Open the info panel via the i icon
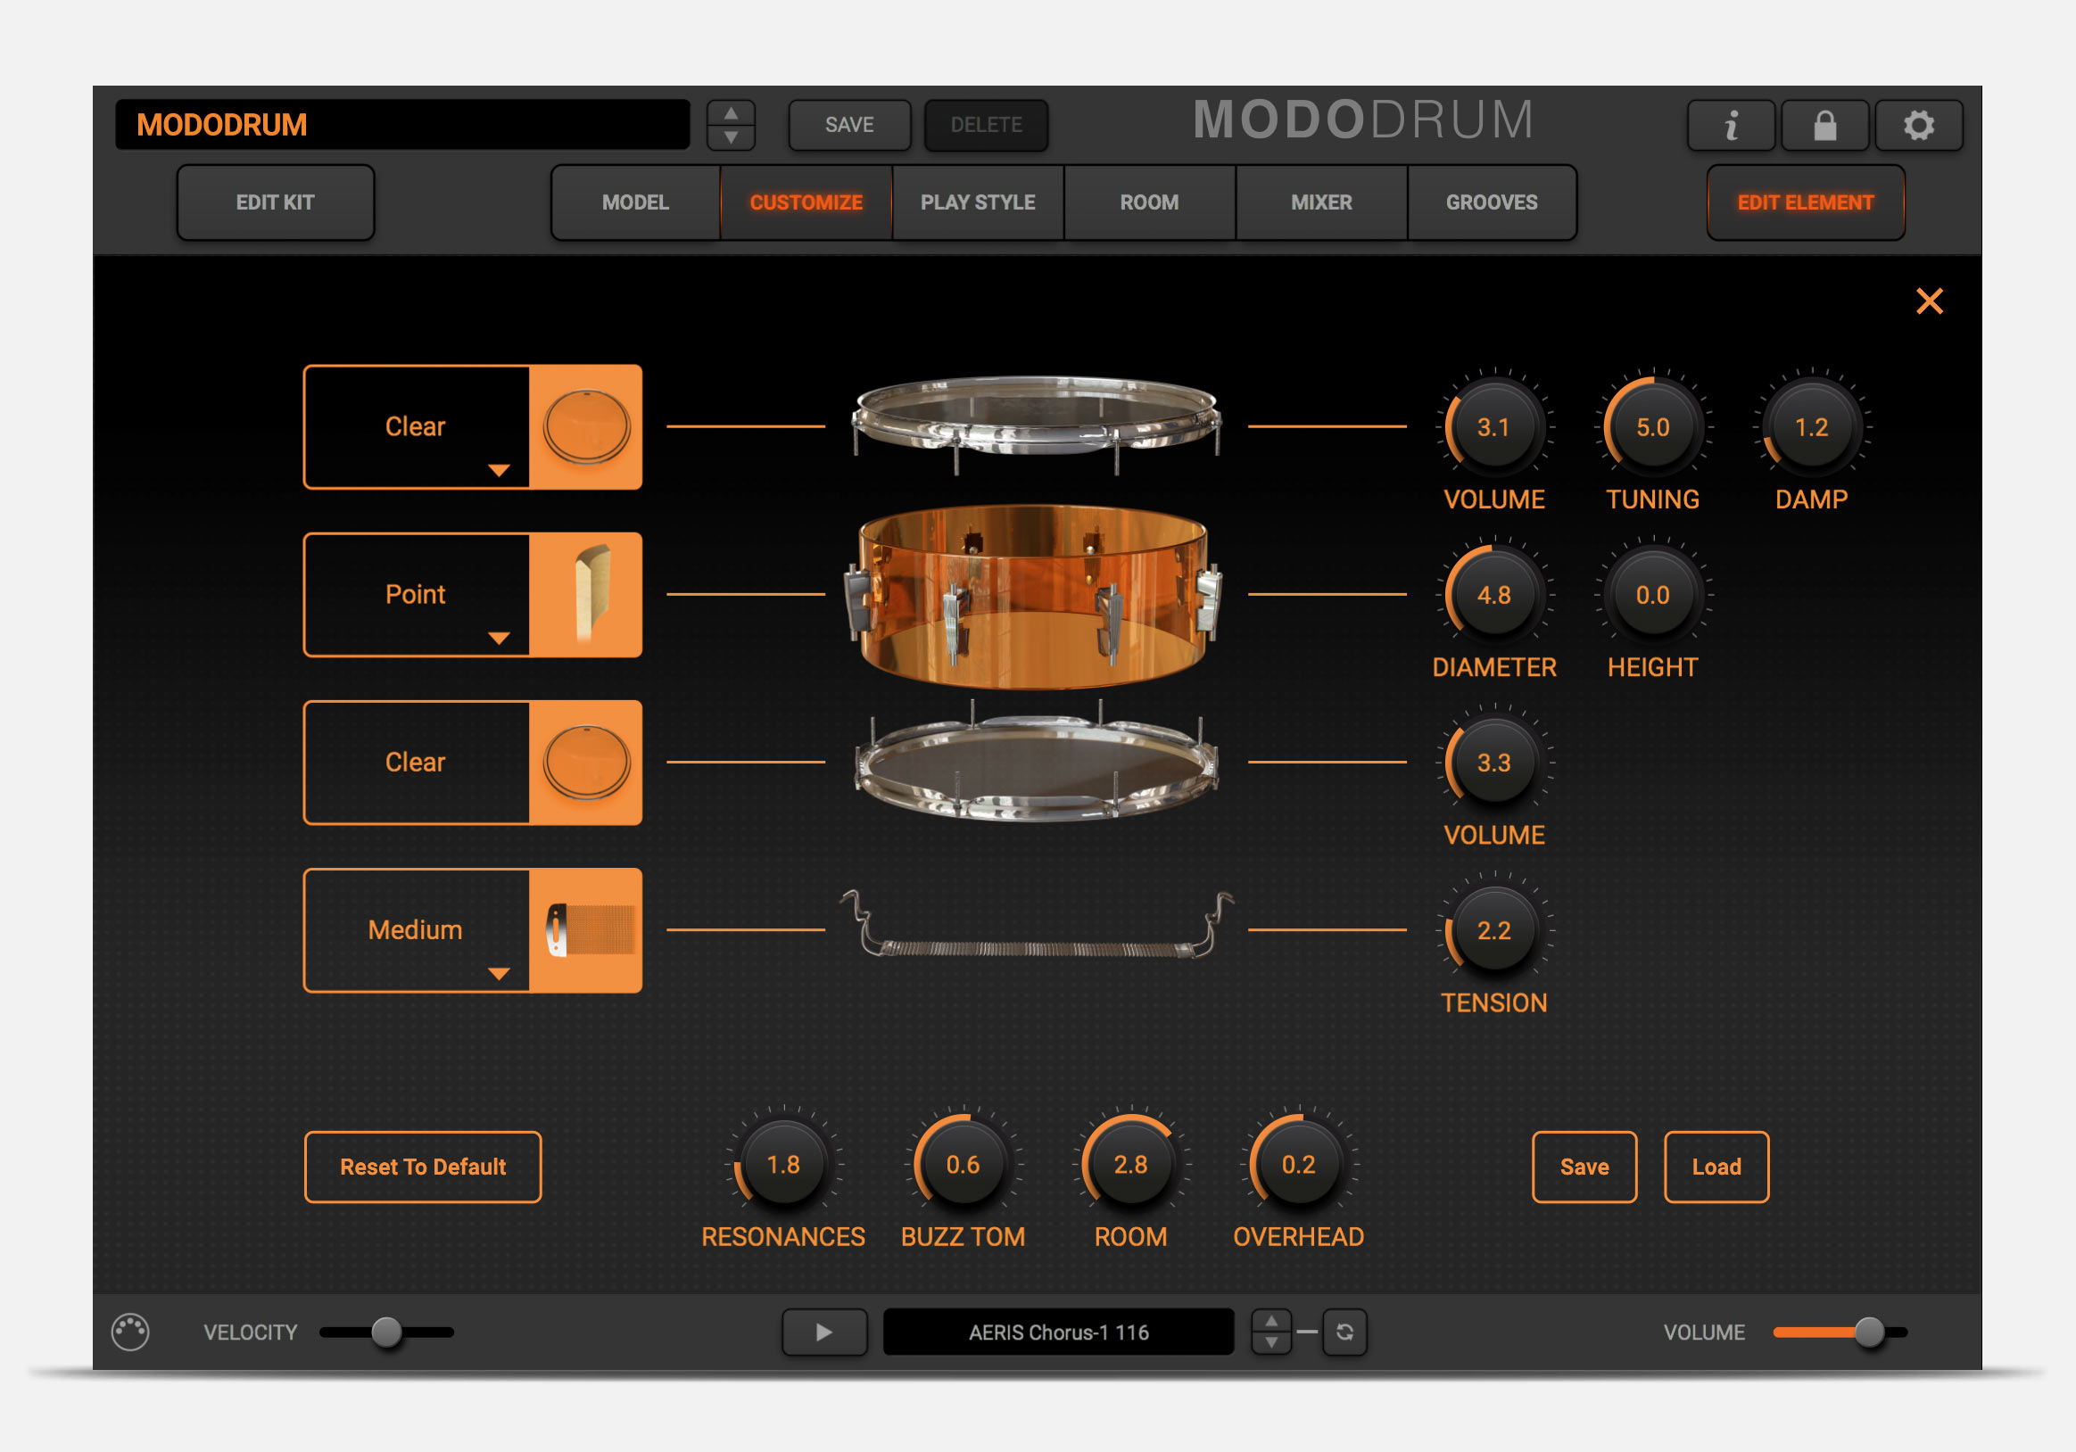The height and width of the screenshot is (1452, 2076). coord(1732,125)
